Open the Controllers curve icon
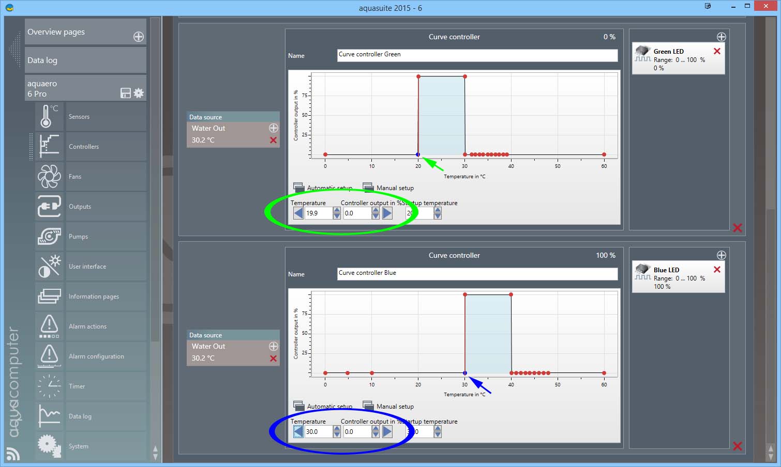This screenshot has width=781, height=467. pyautogui.click(x=49, y=147)
